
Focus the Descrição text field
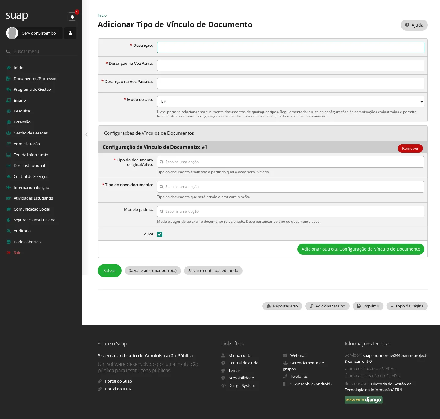[291, 47]
